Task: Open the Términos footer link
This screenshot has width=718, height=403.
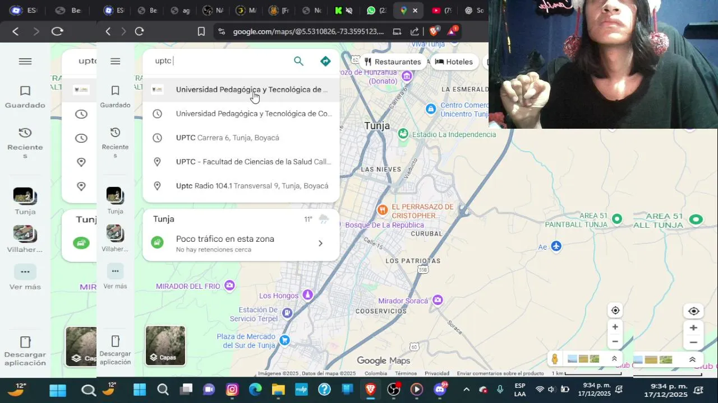Action: click(406, 373)
